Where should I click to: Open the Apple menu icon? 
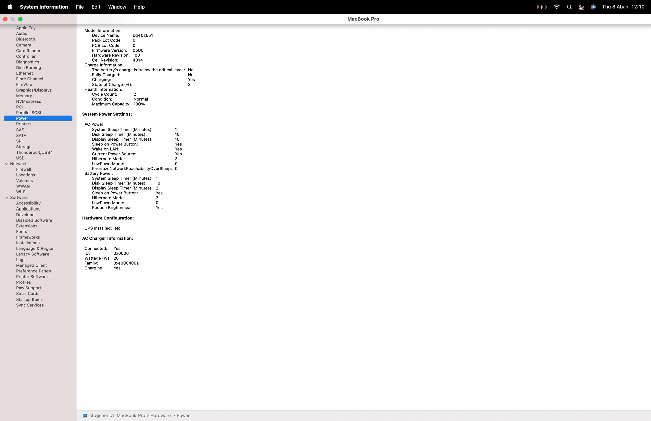click(10, 7)
